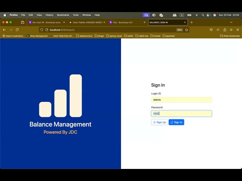Open Spotlight search in the menu bar

pos(203,15)
